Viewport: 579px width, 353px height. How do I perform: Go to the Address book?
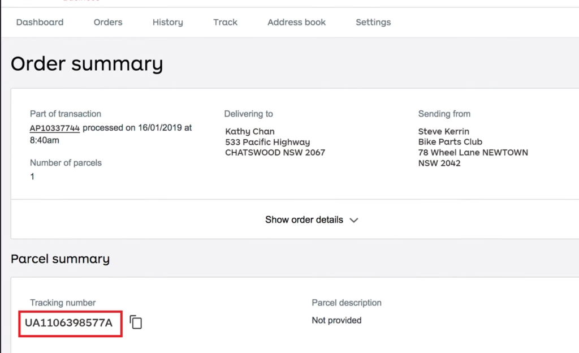click(x=296, y=22)
